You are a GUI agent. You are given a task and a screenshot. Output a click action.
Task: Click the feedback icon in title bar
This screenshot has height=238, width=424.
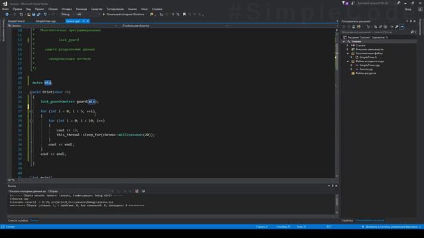(x=353, y=3)
